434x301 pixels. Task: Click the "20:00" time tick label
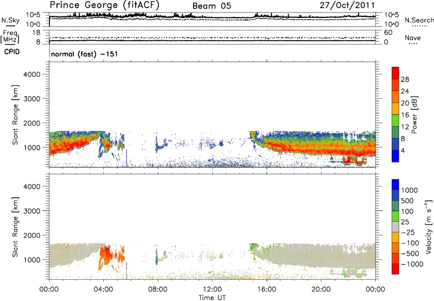321,290
